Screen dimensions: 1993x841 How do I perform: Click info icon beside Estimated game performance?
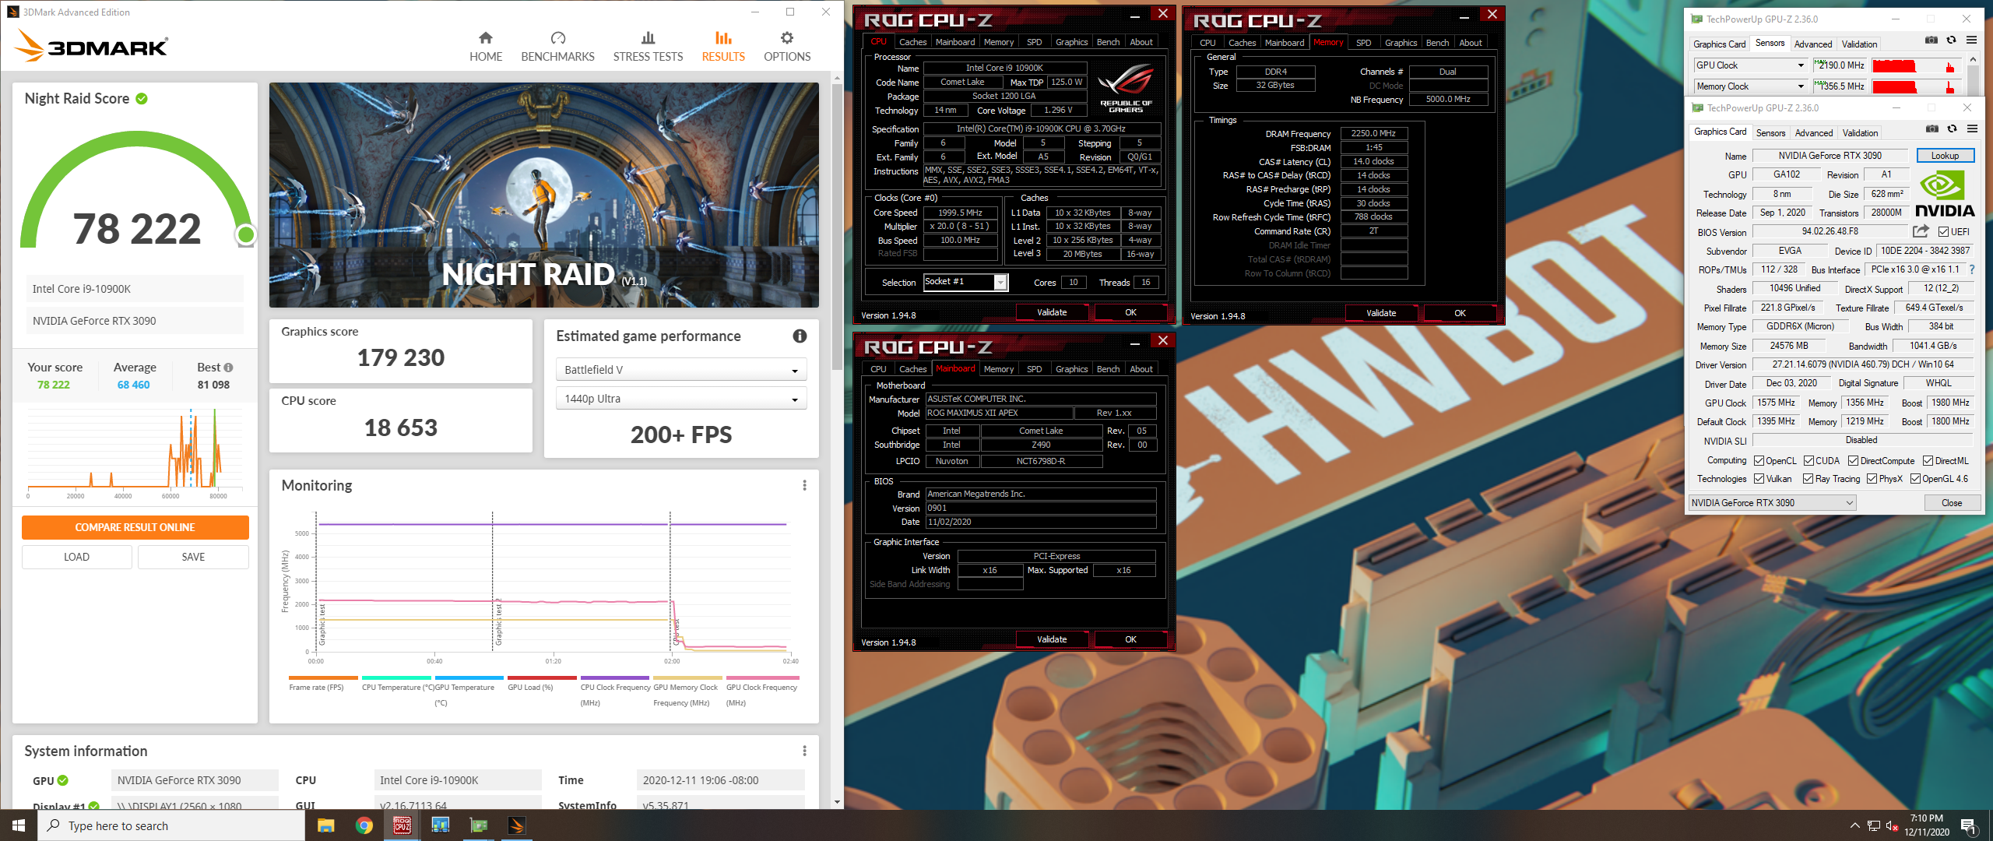800,336
